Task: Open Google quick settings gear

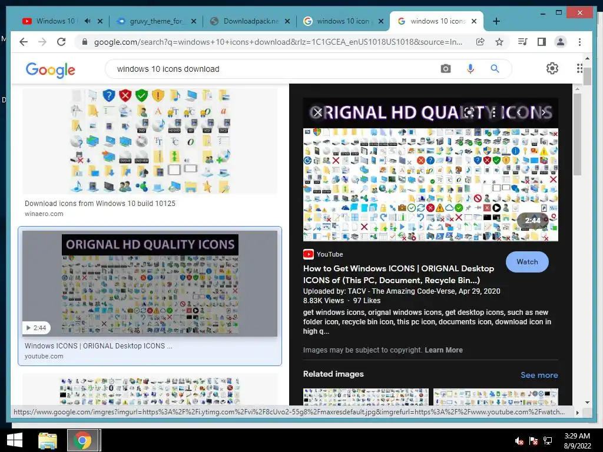Action: point(552,68)
